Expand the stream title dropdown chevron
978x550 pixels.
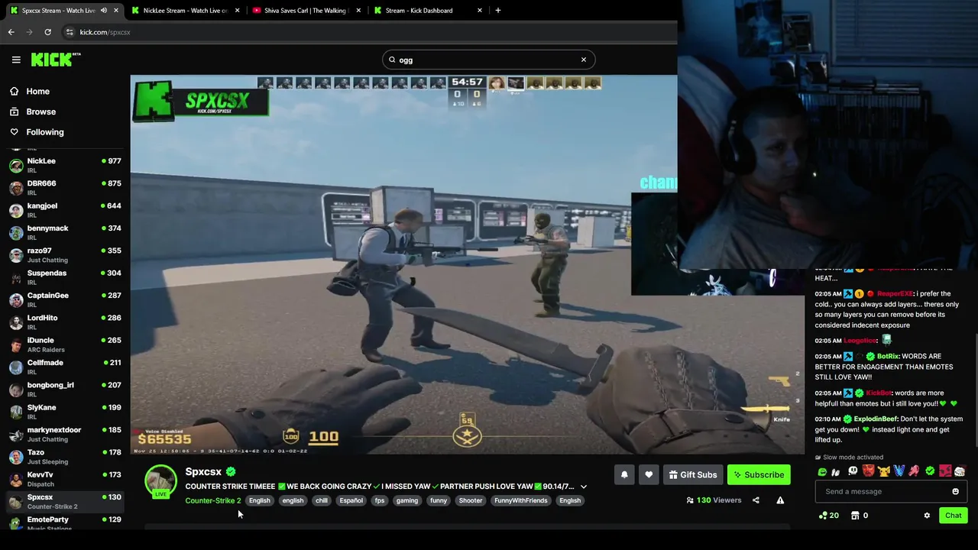point(584,487)
